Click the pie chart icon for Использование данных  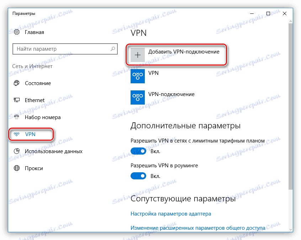[x=16, y=151]
